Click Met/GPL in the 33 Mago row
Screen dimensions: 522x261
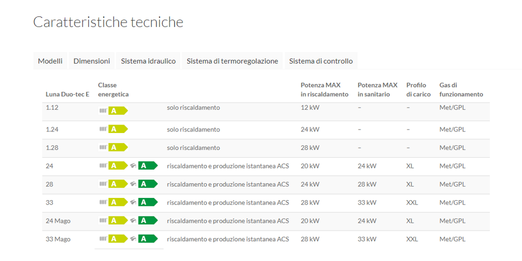(x=452, y=239)
